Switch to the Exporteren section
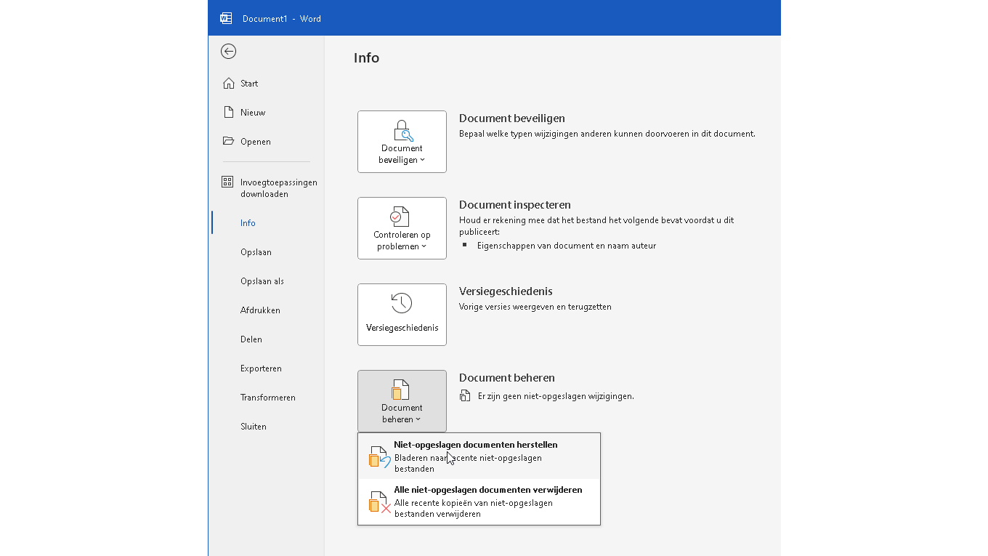This screenshot has width=988, height=556. tap(261, 368)
